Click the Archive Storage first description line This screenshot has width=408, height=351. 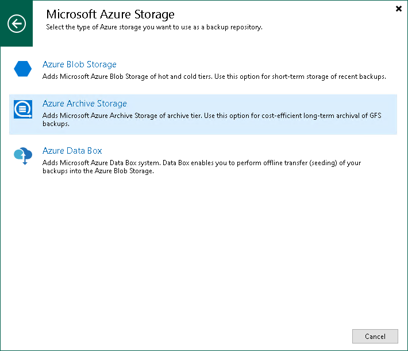coord(211,116)
